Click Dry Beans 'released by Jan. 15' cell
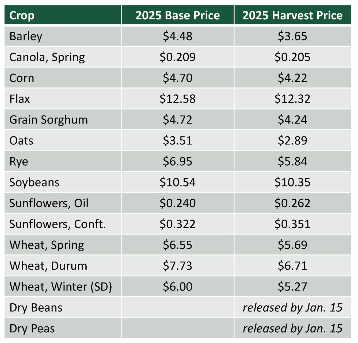The width and height of the screenshot is (358, 343). 292,308
